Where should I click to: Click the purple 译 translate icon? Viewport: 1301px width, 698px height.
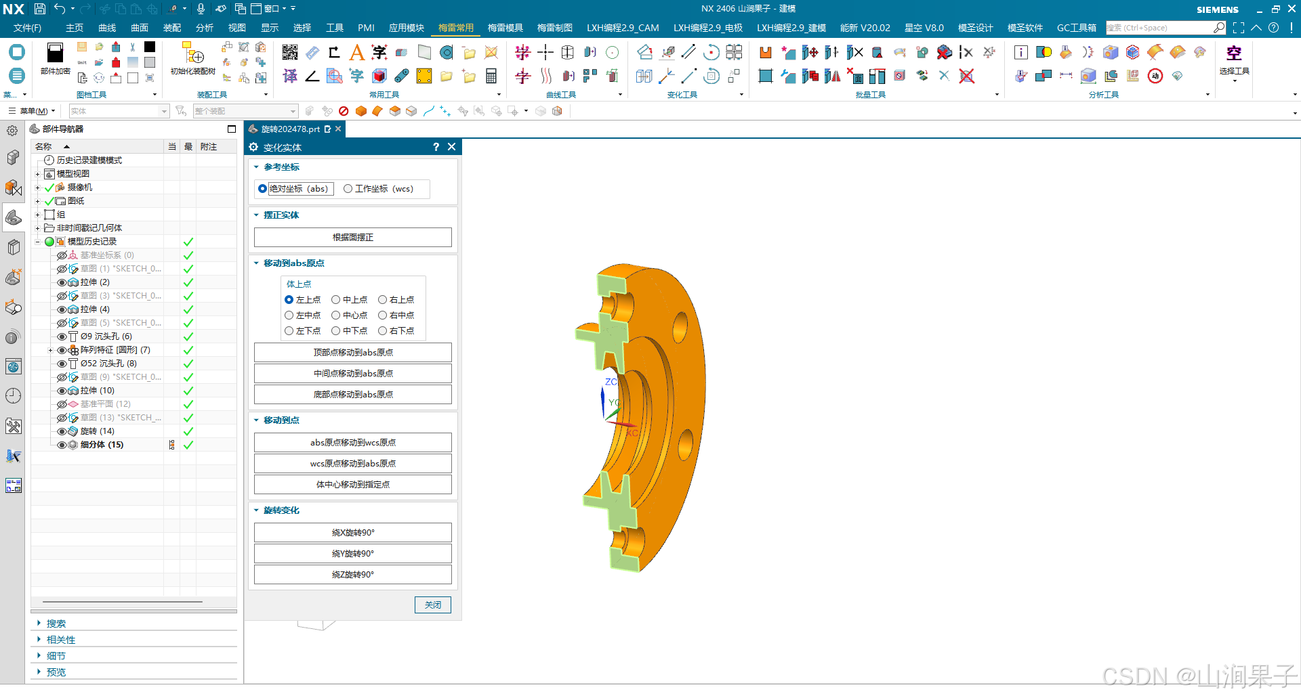click(289, 76)
